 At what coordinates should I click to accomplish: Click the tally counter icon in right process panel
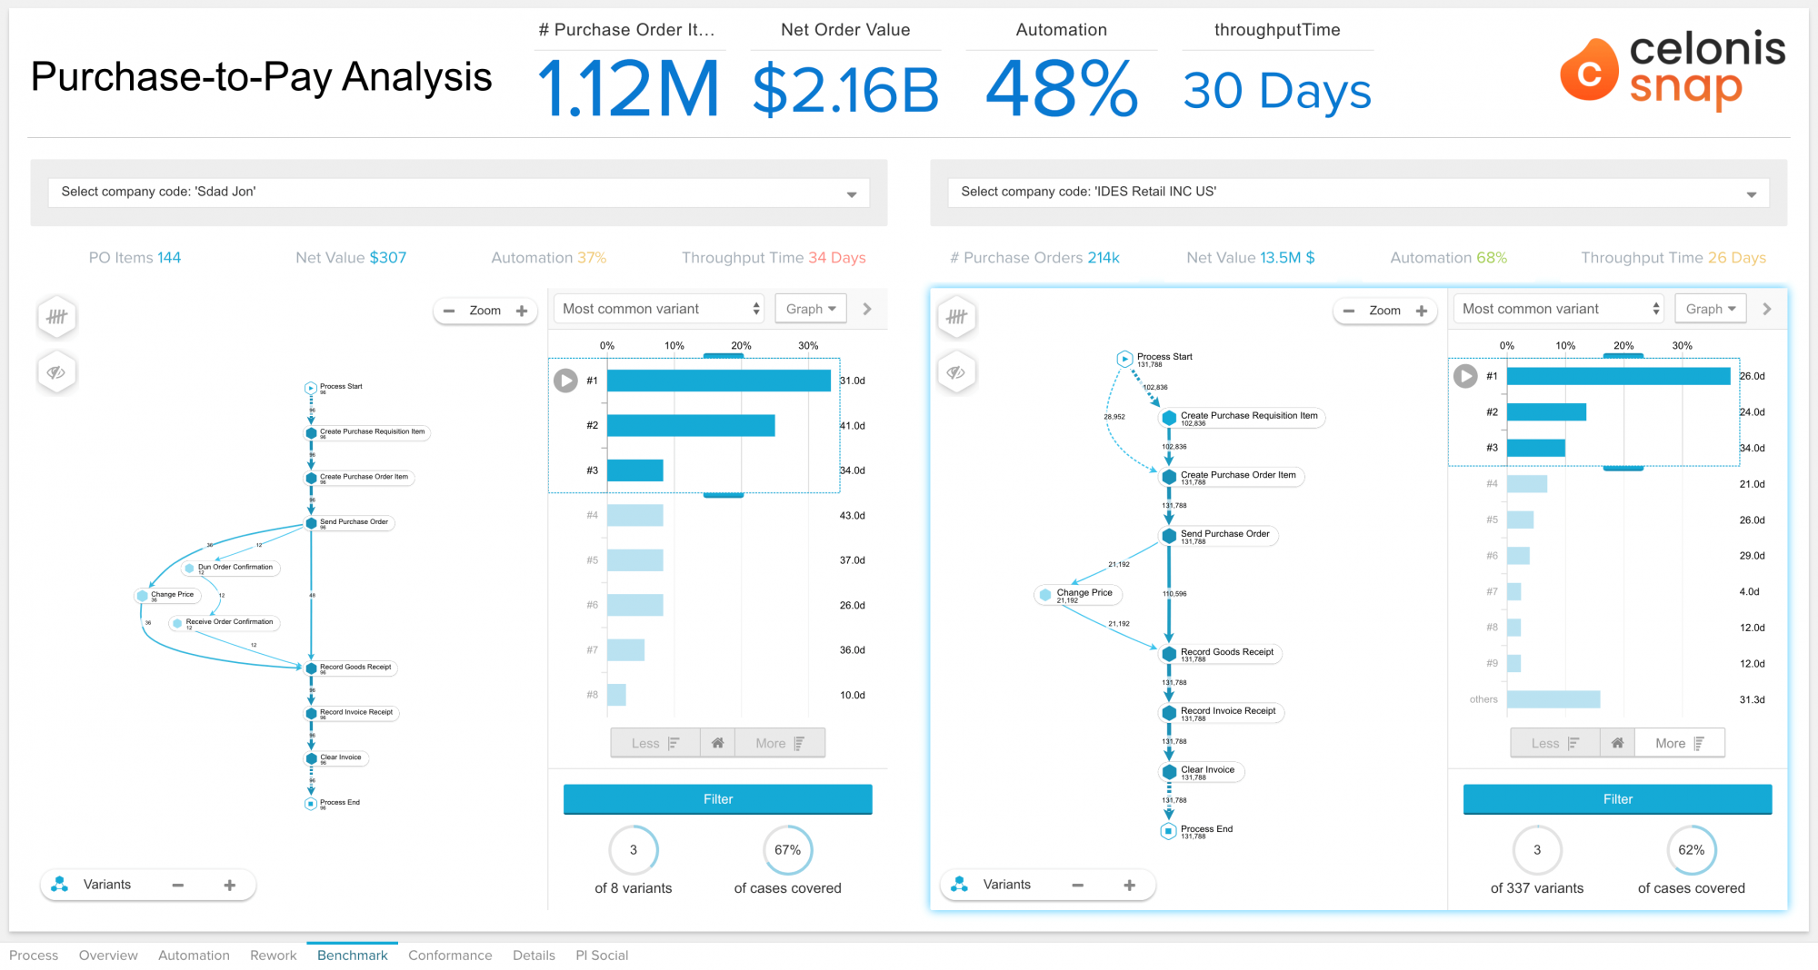pos(956,317)
